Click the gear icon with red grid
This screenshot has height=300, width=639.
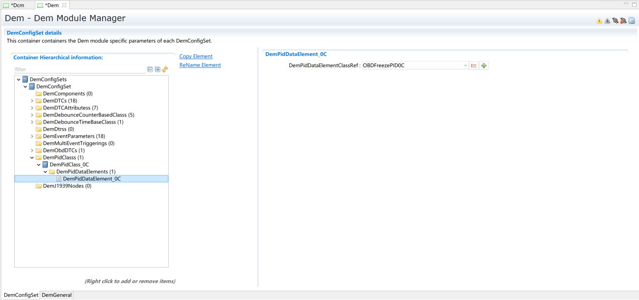tap(623, 21)
